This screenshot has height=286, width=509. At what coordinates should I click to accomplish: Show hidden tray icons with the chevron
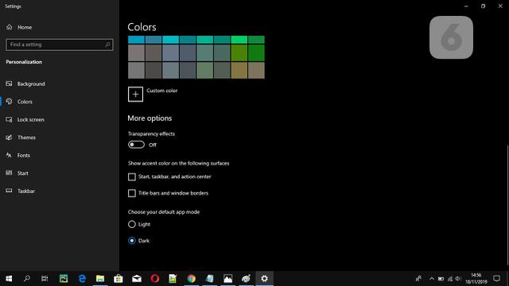coord(432,279)
